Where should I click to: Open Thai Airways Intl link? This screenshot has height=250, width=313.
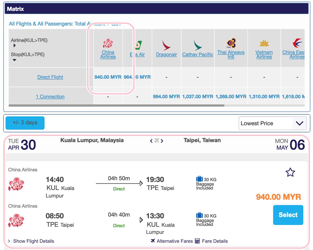click(x=231, y=55)
